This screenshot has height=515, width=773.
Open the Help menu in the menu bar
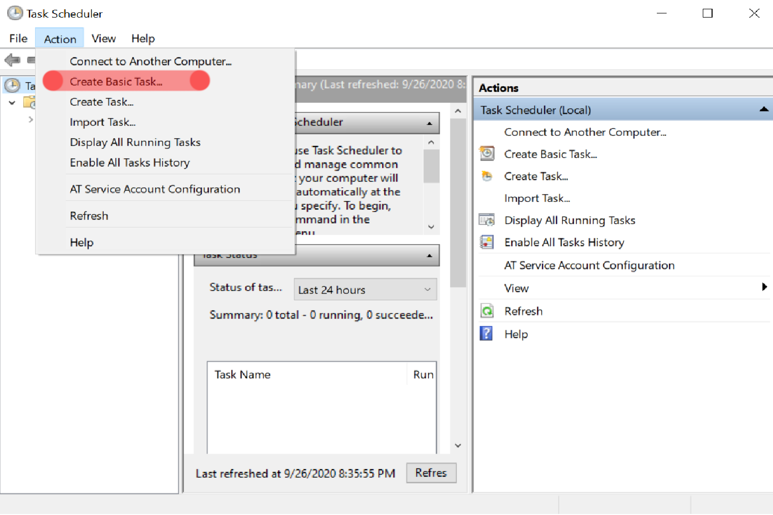(x=143, y=39)
